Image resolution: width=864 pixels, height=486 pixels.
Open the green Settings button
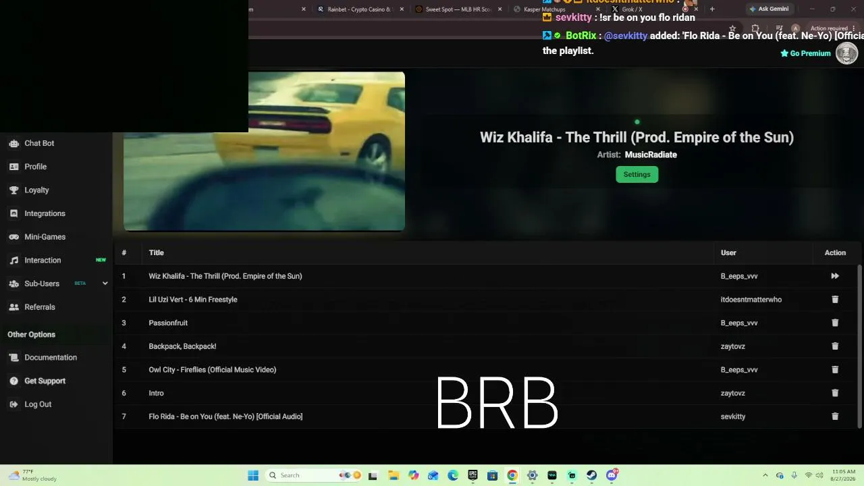click(x=637, y=174)
